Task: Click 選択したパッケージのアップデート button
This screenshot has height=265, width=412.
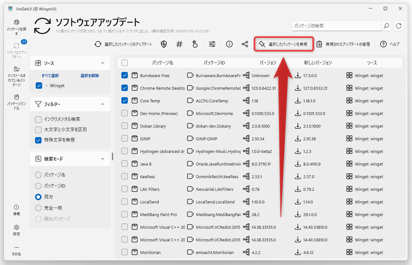Action: point(123,44)
